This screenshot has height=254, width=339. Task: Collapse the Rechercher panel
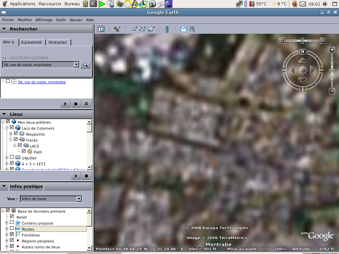coord(4,29)
